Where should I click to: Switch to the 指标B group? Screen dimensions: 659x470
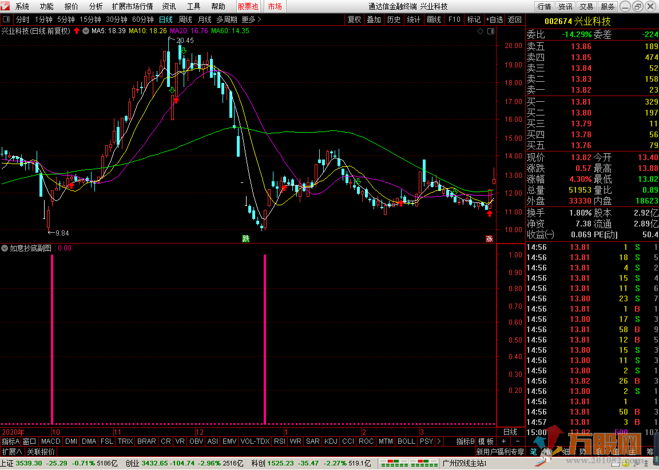(x=466, y=441)
